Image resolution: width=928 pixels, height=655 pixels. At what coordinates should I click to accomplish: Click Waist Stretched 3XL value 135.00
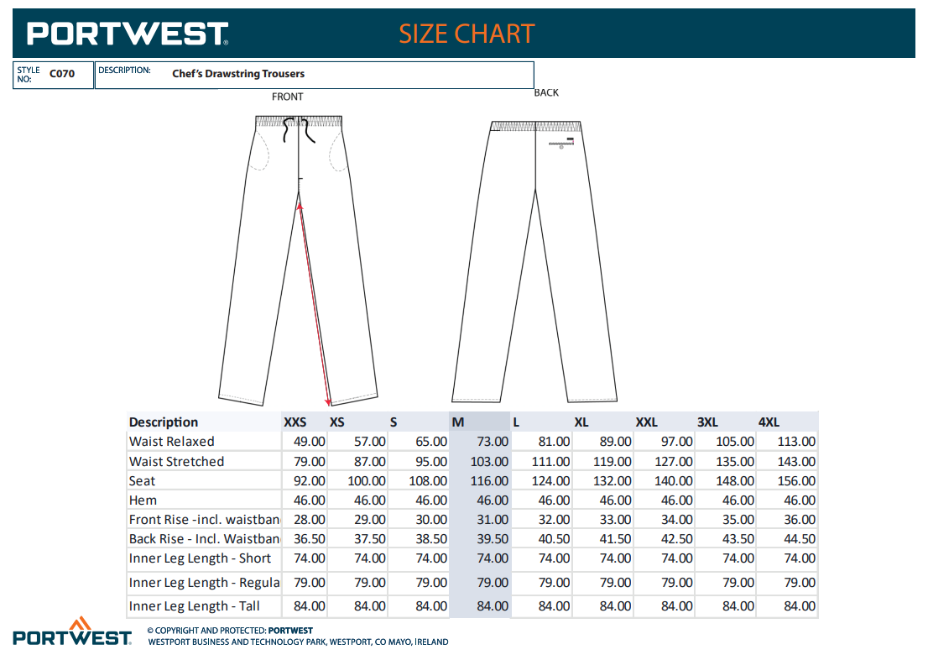point(735,461)
